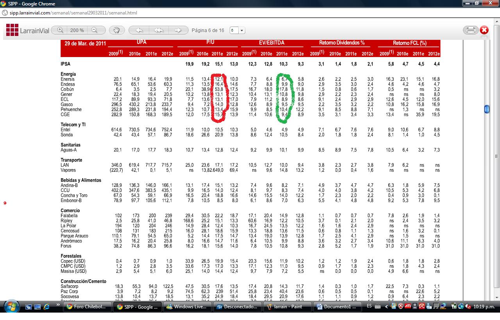
Task: Open Desconectado taskbar window
Action: 238,307
